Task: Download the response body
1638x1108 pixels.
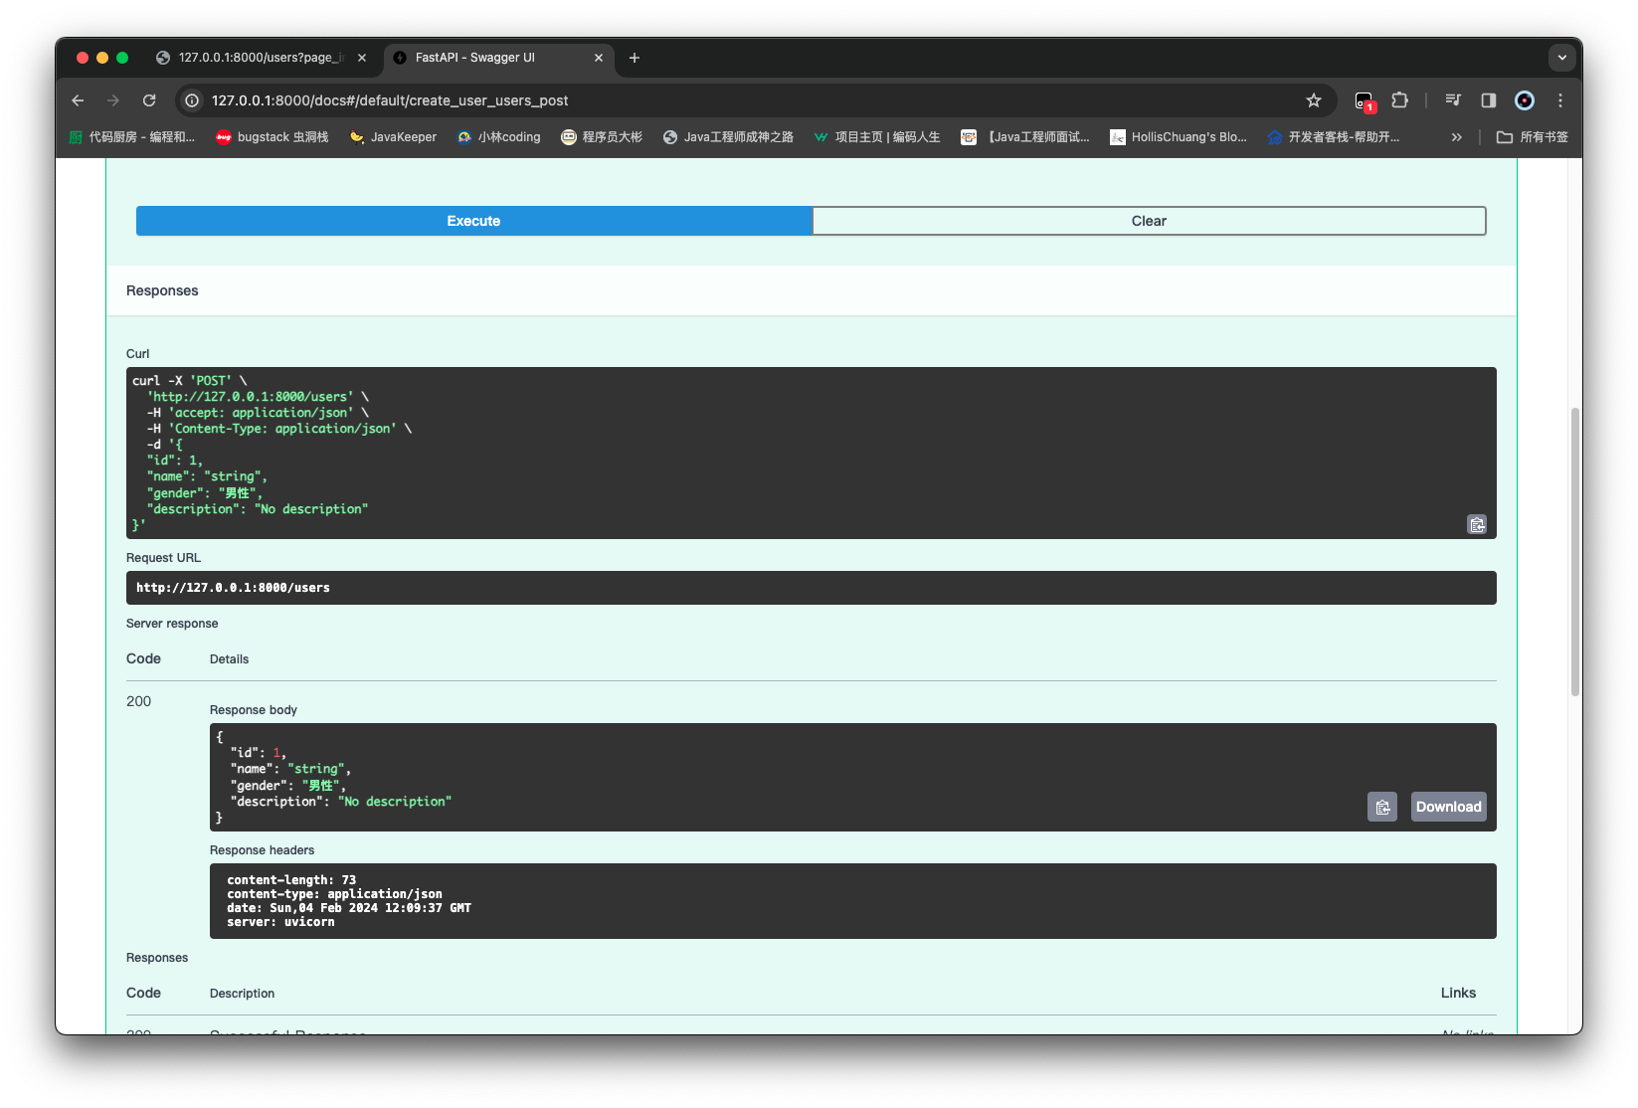Action: coord(1448,807)
